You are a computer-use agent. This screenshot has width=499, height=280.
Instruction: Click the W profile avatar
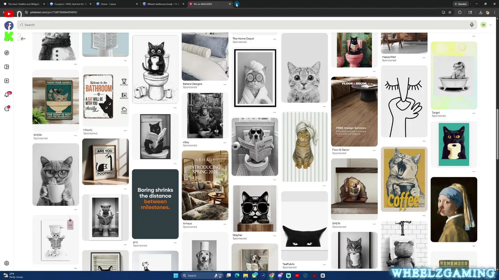tap(483, 25)
